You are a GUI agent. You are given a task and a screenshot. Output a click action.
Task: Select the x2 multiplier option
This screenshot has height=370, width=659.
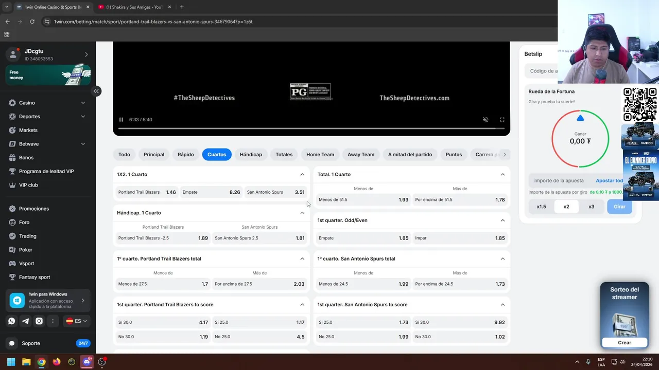pyautogui.click(x=566, y=207)
